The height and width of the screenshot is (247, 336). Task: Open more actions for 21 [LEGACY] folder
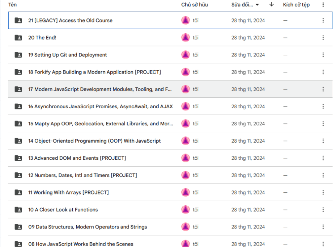323,21
